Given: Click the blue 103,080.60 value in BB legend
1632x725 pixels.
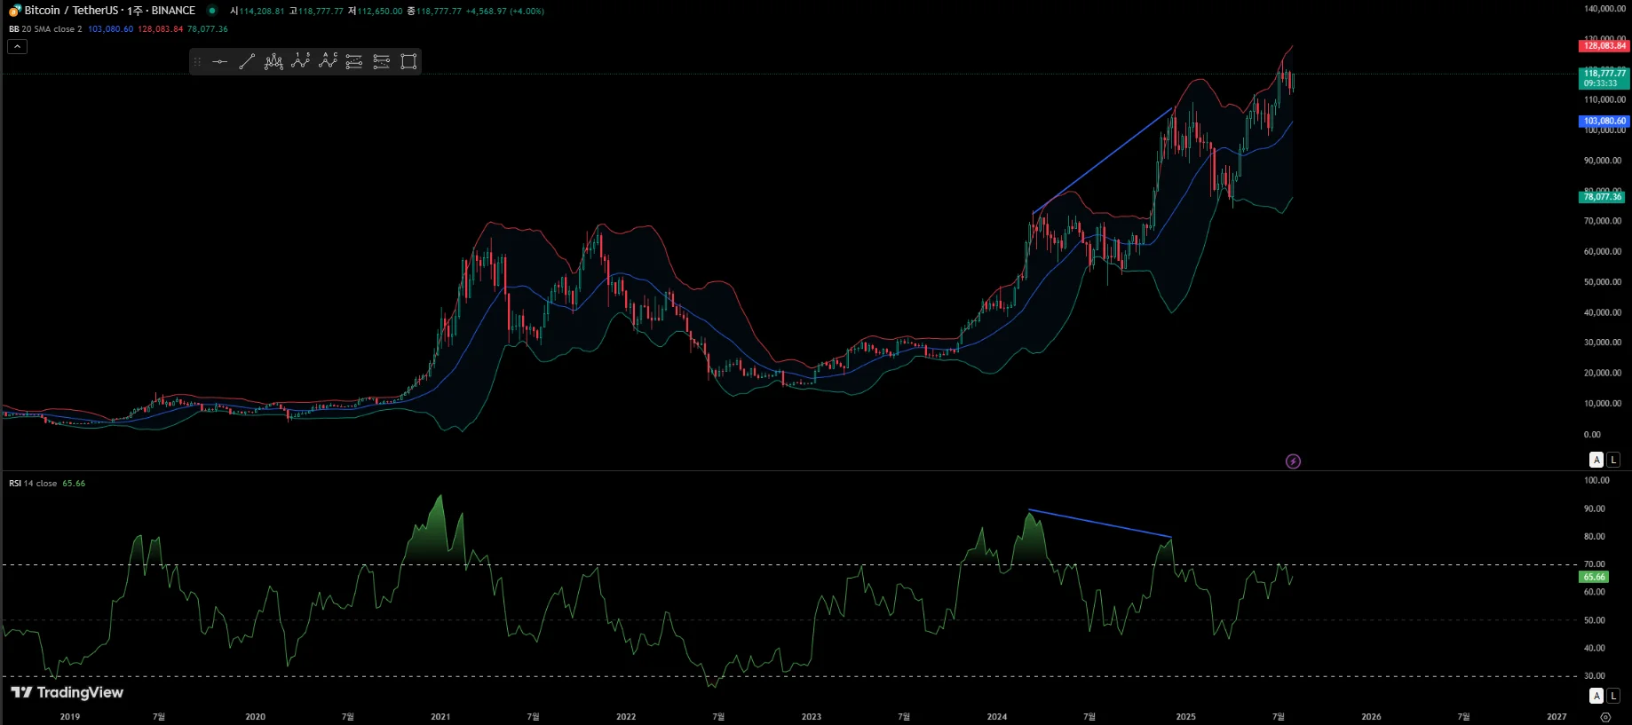Looking at the screenshot, I should pyautogui.click(x=110, y=29).
